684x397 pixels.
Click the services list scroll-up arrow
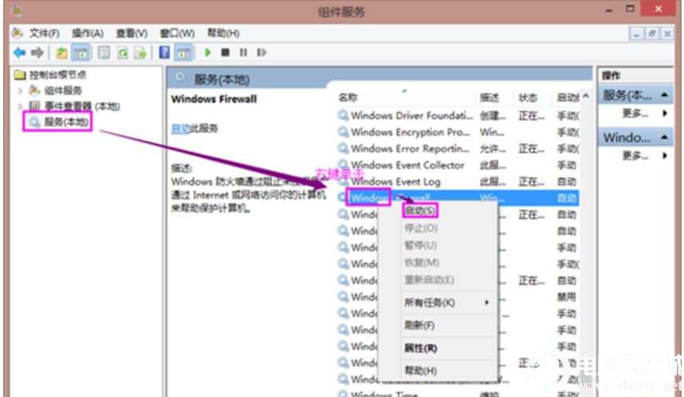coord(586,96)
